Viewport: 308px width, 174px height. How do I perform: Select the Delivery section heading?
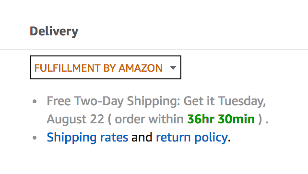(x=54, y=32)
